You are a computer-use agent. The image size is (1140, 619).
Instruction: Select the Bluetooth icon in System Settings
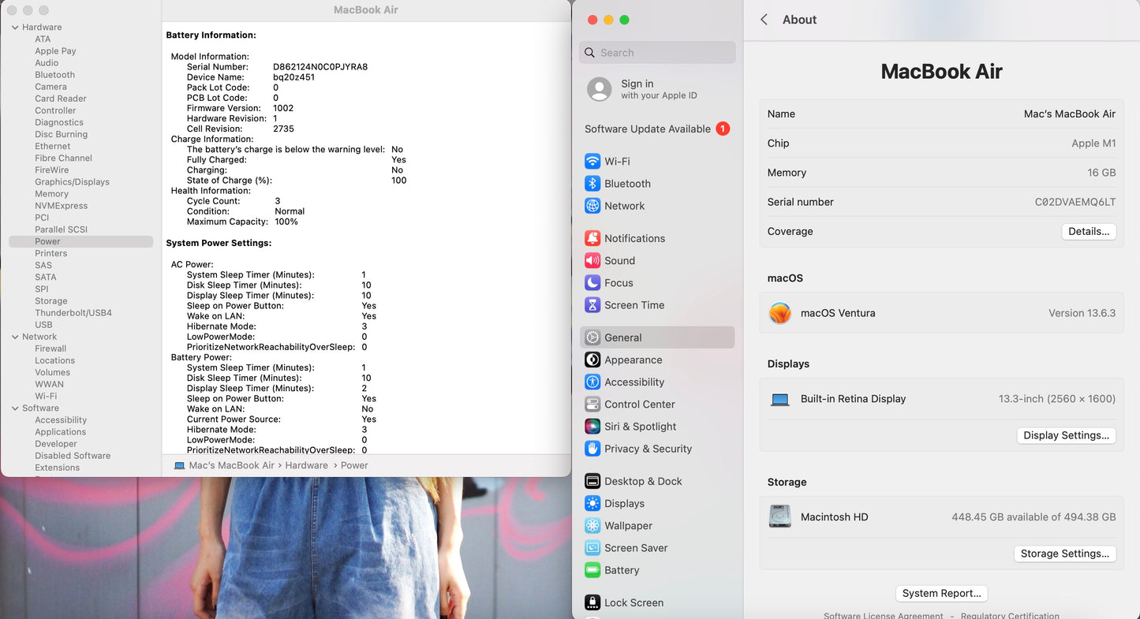click(592, 184)
